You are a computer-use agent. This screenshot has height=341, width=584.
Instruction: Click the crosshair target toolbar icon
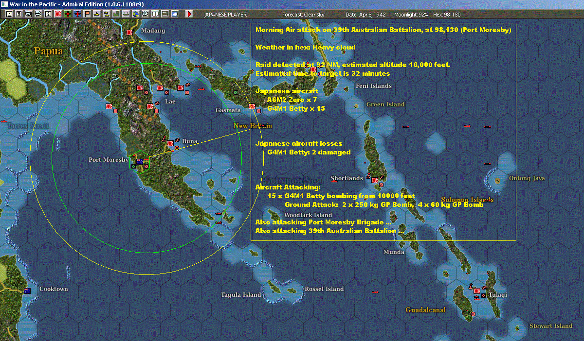tap(145, 15)
